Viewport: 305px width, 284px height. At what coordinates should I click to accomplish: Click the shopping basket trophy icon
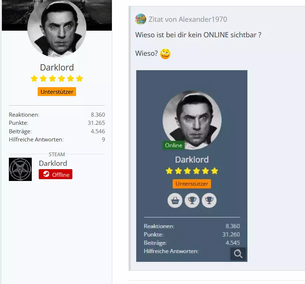click(x=175, y=201)
